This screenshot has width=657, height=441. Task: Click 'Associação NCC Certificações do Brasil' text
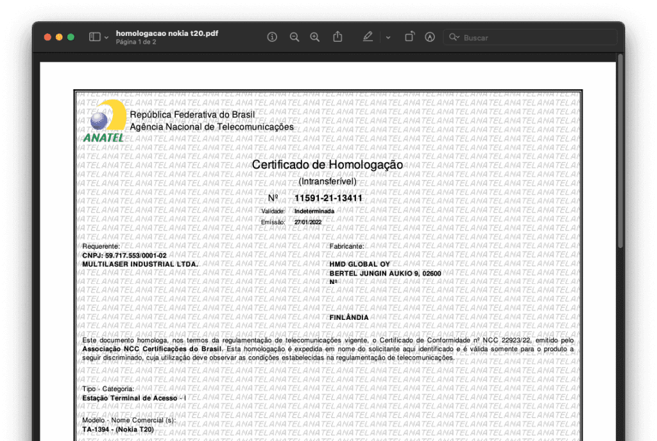[x=151, y=349]
